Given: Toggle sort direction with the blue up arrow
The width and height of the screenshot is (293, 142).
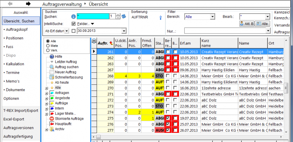Looking at the screenshot, I should click(160, 18).
